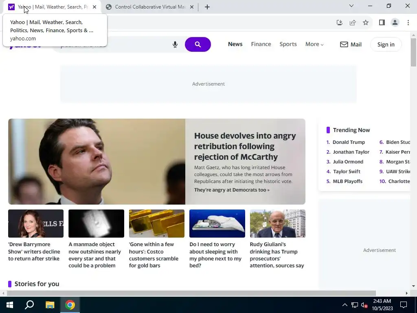Open the network tray icon
The image size is (417, 313).
[x=355, y=305]
